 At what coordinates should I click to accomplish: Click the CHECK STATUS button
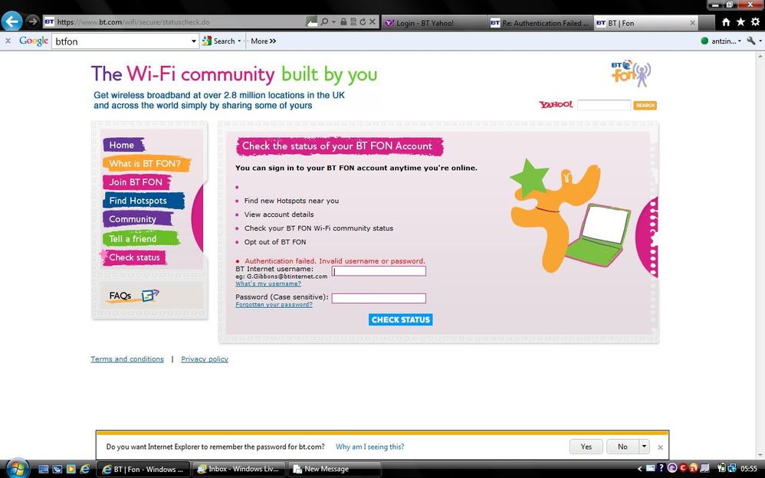[x=401, y=319]
